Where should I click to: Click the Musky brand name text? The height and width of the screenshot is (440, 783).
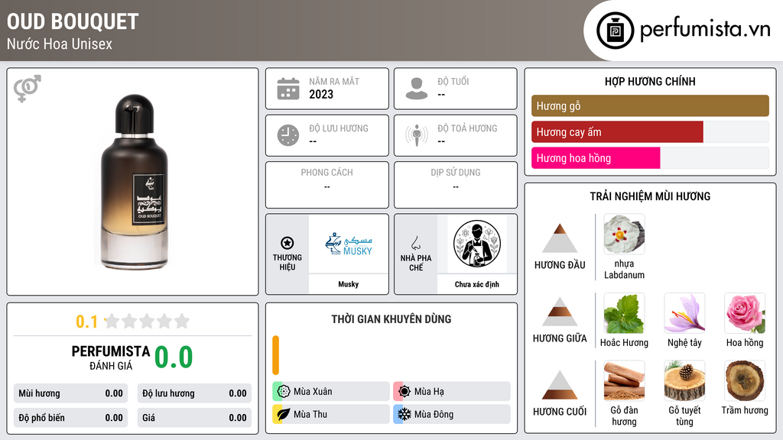tap(349, 284)
